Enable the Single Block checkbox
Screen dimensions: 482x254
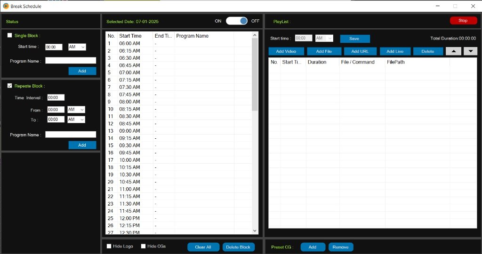(x=9, y=35)
